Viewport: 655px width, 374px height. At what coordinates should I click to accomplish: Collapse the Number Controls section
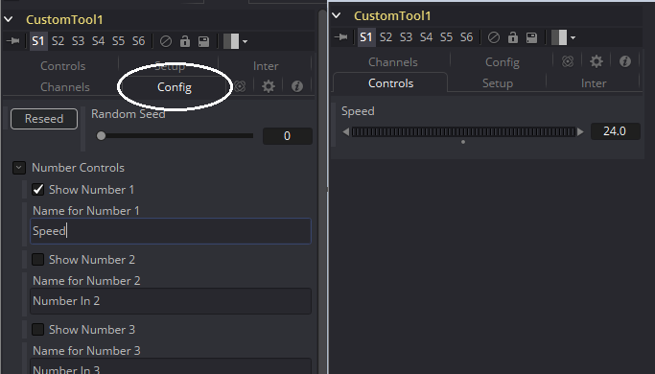[x=19, y=168]
